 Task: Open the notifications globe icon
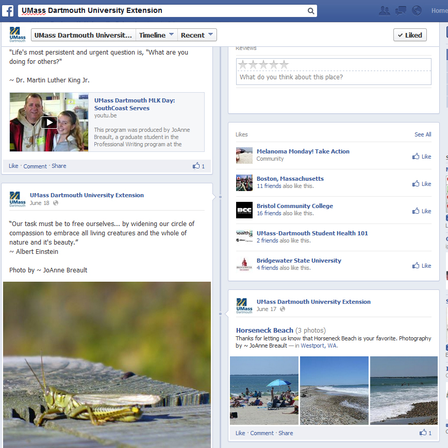(x=417, y=11)
